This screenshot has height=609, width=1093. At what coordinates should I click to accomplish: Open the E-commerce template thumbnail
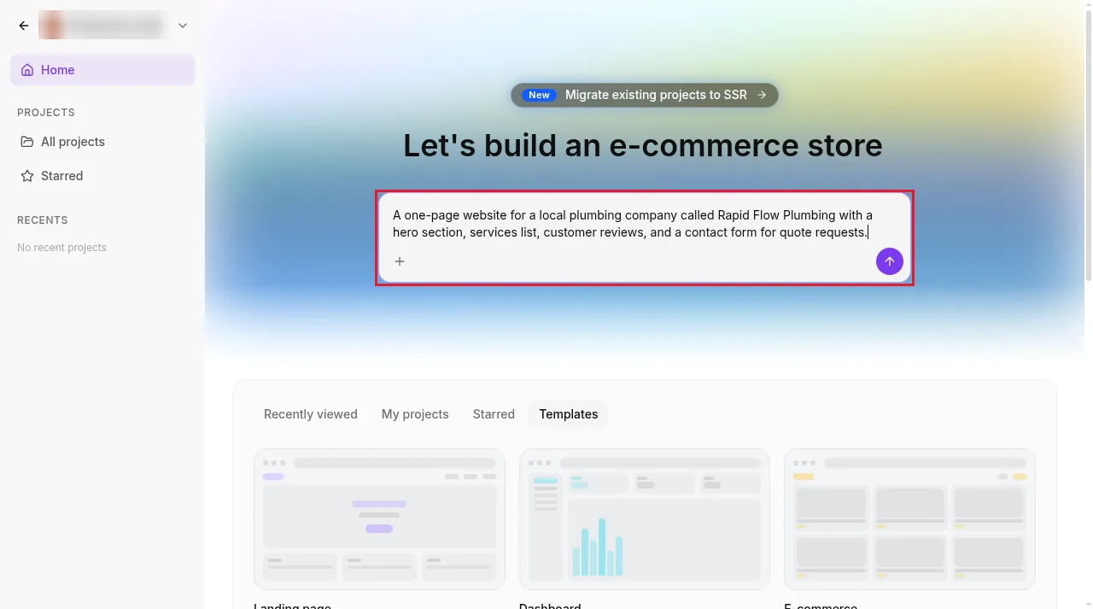[x=909, y=519]
